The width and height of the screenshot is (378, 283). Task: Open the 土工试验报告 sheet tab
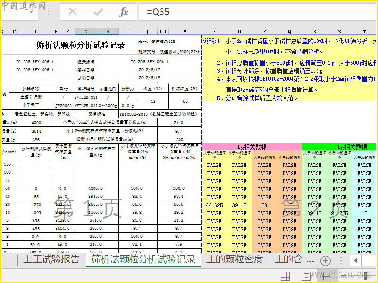(x=52, y=259)
